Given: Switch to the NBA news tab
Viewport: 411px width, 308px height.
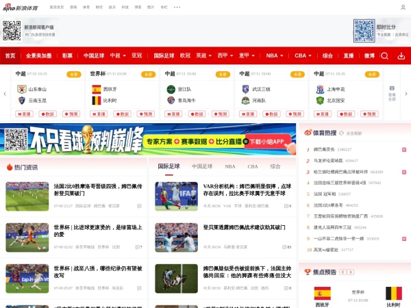Looking at the screenshot, I should click(230, 166).
